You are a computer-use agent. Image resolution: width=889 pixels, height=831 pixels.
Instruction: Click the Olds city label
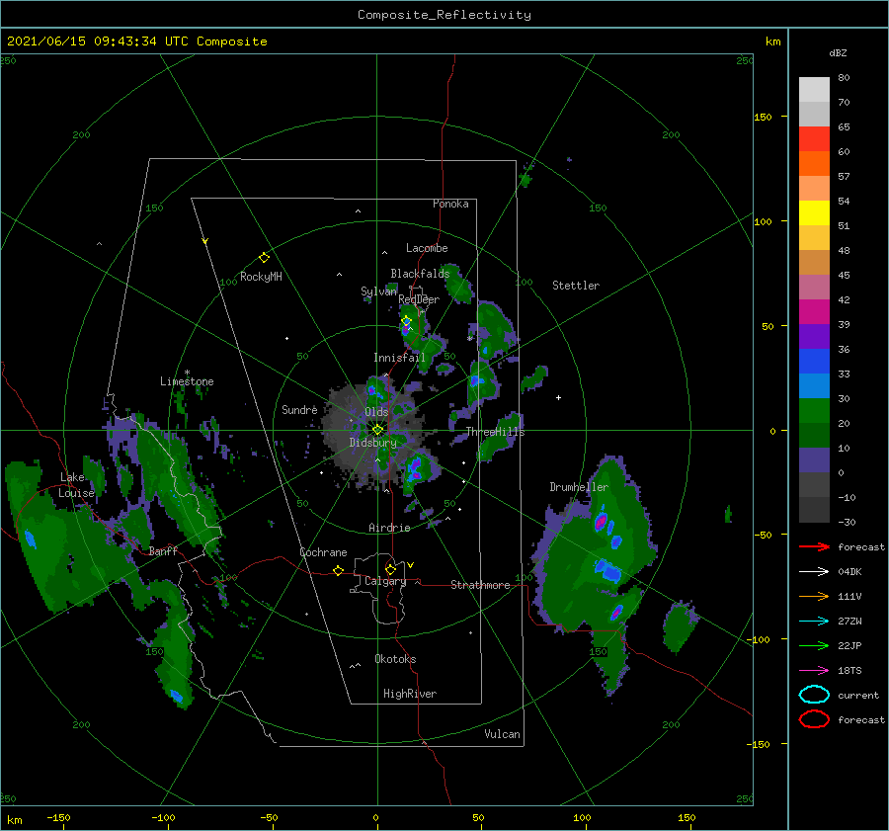pyautogui.click(x=376, y=412)
